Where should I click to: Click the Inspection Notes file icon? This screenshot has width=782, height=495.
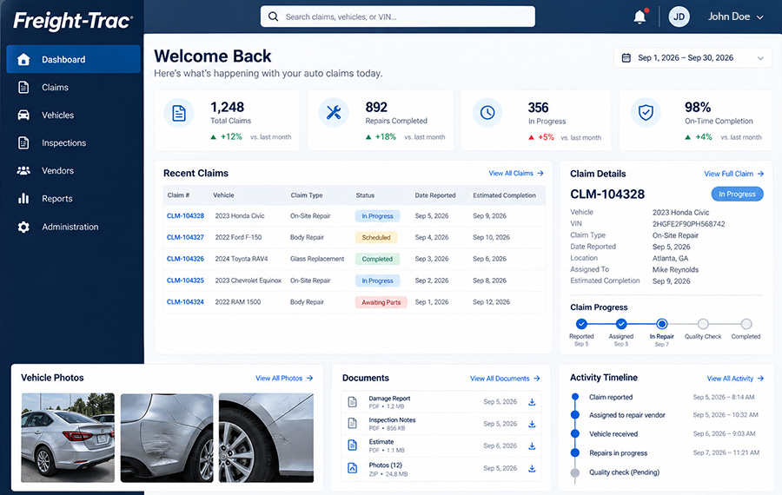(x=352, y=423)
